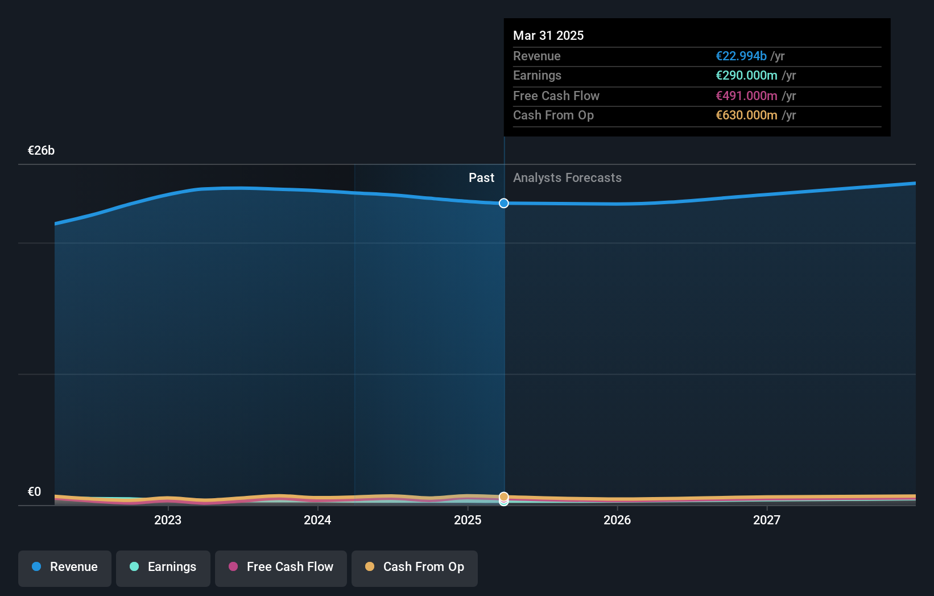Screen dimensions: 934x596
Task: Click the Mar 31 2025 tooltip date
Action: (x=548, y=35)
